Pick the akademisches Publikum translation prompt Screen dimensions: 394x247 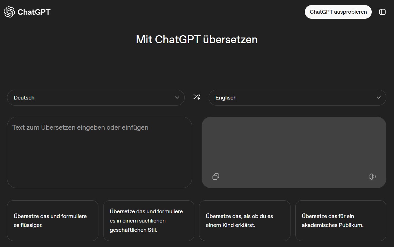tap(340, 220)
